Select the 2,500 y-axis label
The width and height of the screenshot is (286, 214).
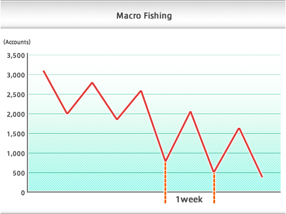(x=16, y=95)
